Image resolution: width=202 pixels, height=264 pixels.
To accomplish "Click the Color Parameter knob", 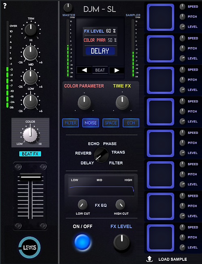I will [x=84, y=102].
